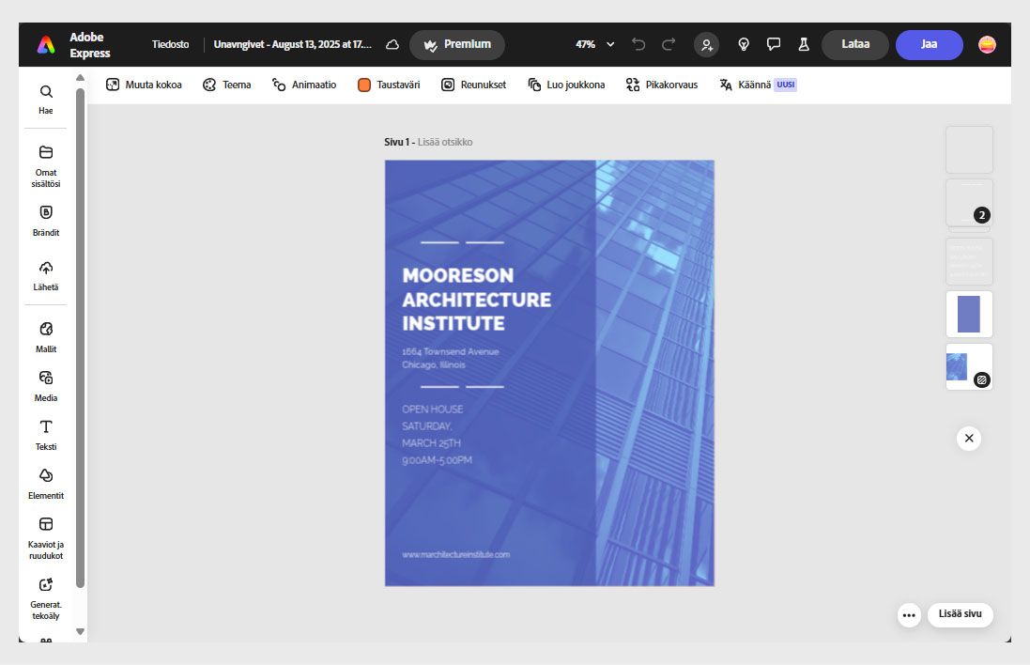
Task: Open the Kaaviot ja ruudukot panel
Action: [x=45, y=537]
